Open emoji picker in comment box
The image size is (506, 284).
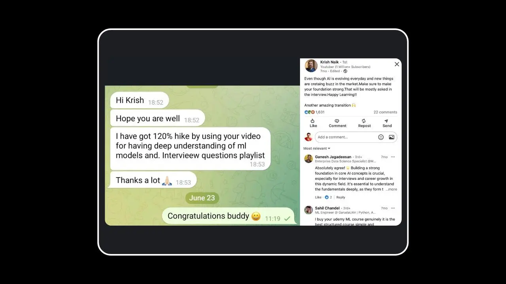[x=381, y=137]
